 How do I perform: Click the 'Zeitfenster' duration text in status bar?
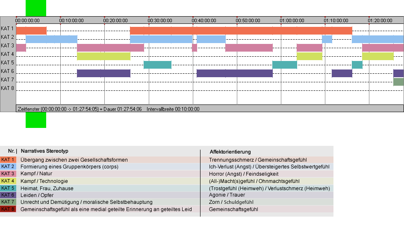tap(80, 109)
